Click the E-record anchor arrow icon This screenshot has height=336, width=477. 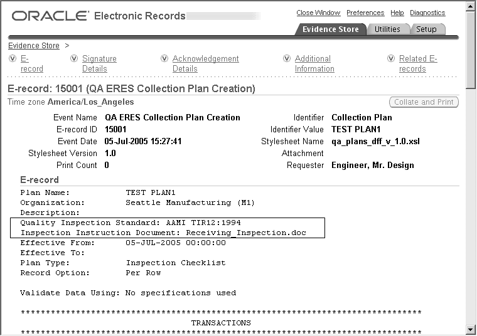(13, 58)
